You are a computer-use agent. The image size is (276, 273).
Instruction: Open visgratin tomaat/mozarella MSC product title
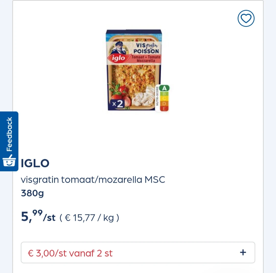click(93, 180)
